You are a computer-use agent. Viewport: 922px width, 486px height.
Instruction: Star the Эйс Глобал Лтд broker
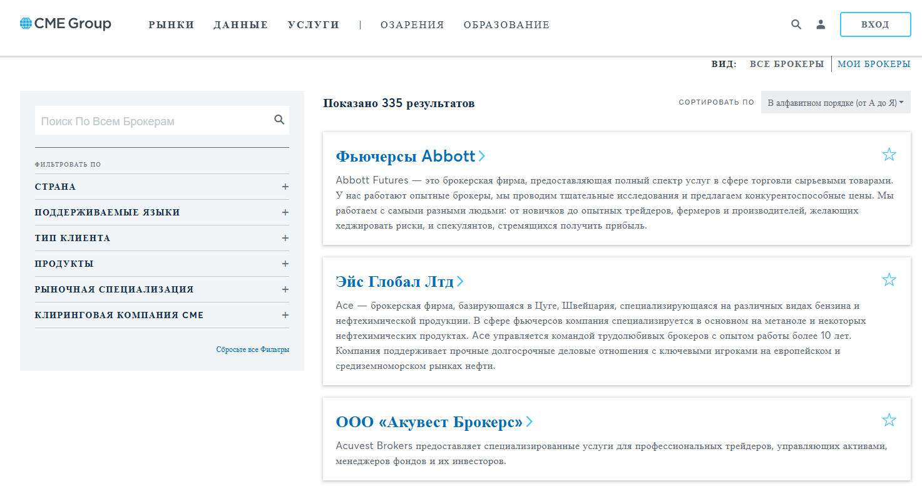click(x=889, y=279)
